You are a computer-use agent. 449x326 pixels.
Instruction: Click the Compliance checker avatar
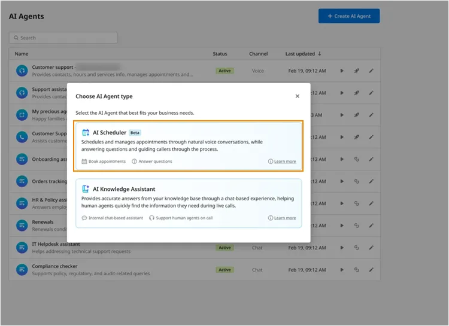tap(22, 270)
